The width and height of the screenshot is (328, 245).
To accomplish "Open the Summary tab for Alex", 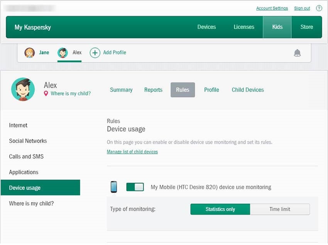I will click(x=121, y=90).
